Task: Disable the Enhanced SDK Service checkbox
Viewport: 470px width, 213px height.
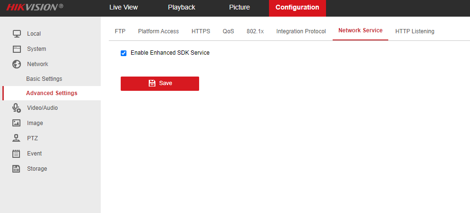Action: (x=124, y=53)
